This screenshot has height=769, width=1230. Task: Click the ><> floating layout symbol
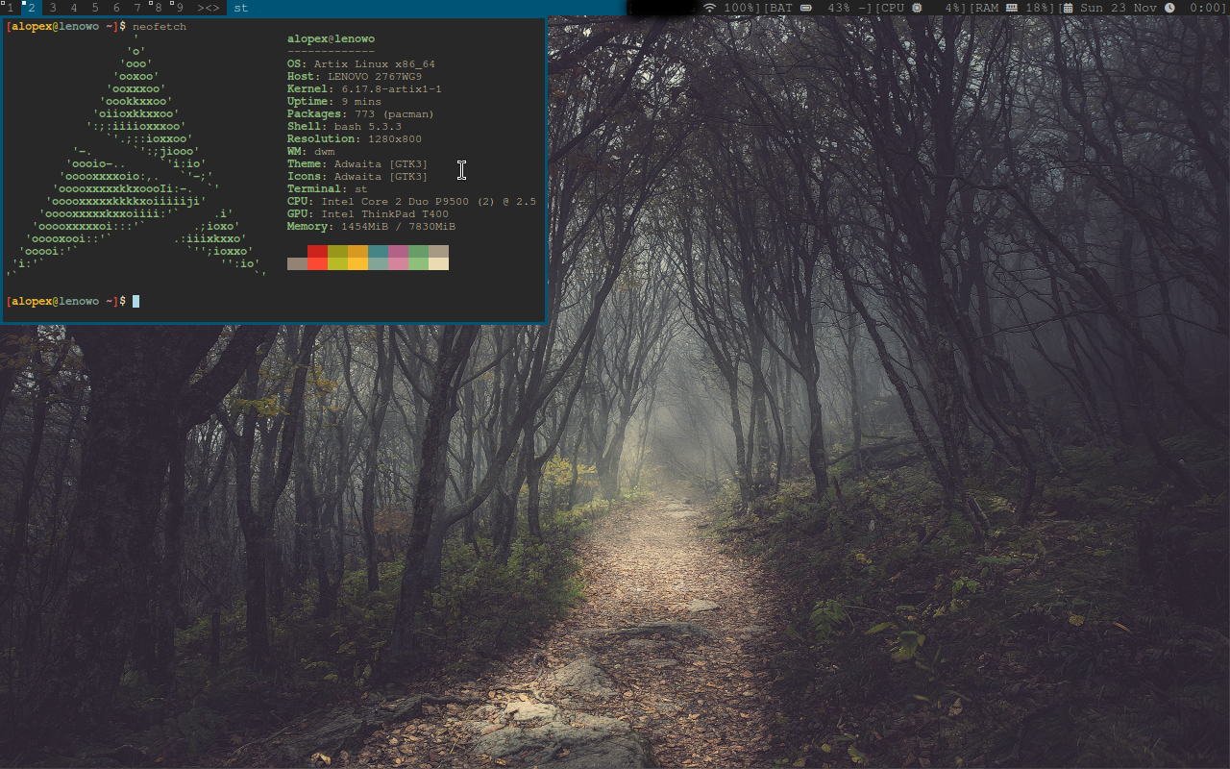pyautogui.click(x=209, y=8)
